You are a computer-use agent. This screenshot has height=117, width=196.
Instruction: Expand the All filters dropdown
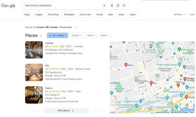coord(179,15)
